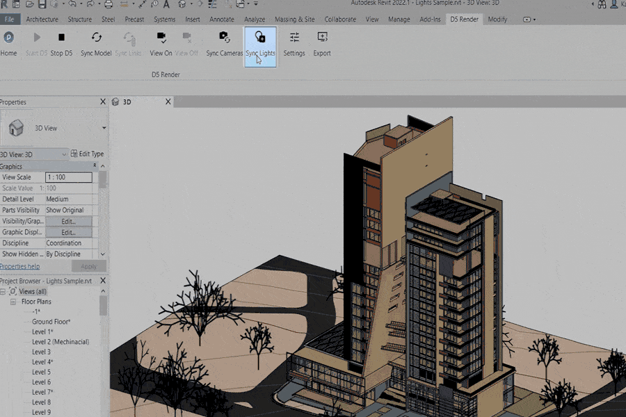The height and width of the screenshot is (417, 626).
Task: Click the Project Browser scrollbar thumb
Action: point(103,306)
